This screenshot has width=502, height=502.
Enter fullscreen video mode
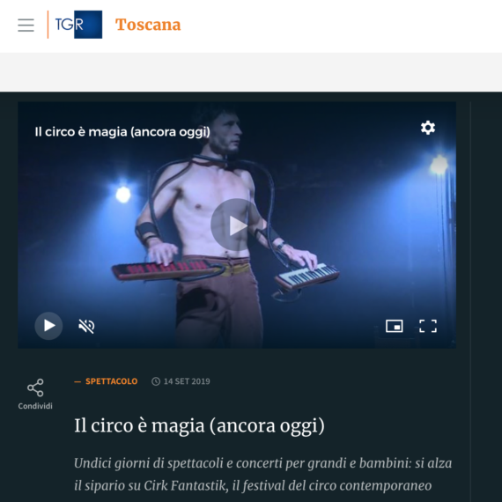[x=428, y=326]
